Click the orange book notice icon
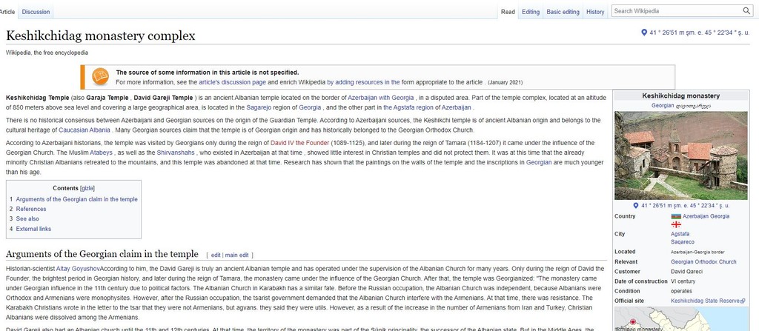Image resolution: width=759 pixels, height=331 pixels. (100, 76)
